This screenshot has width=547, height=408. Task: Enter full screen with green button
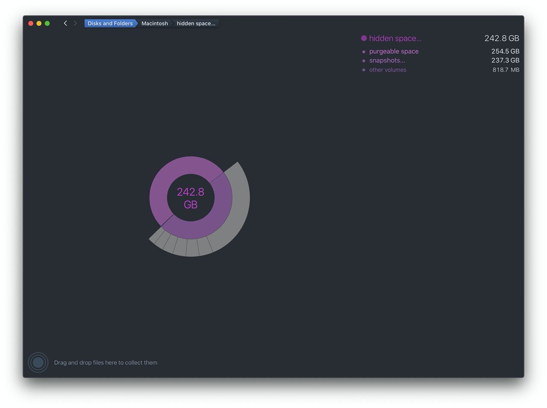pyautogui.click(x=47, y=23)
